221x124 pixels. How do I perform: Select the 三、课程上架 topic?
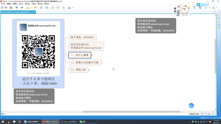coord(79,70)
